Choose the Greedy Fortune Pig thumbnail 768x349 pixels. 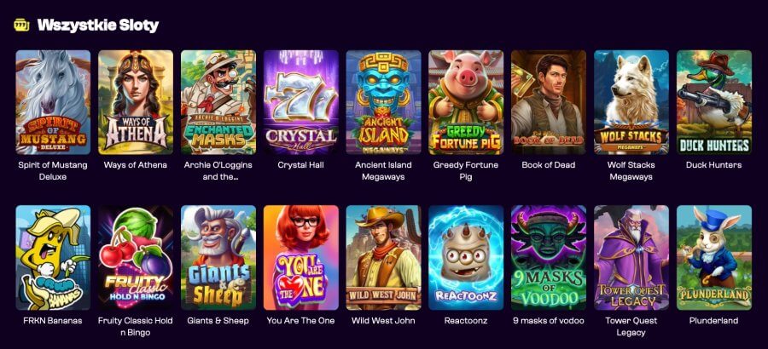466,102
